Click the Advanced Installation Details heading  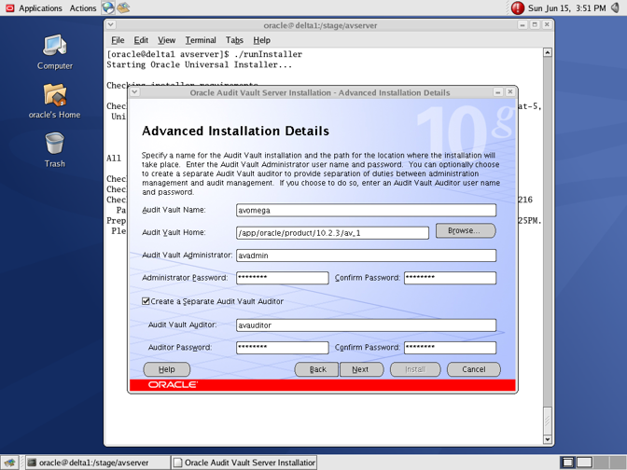pyautogui.click(x=235, y=131)
